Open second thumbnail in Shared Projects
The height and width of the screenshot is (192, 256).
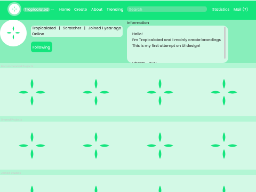tap(96, 146)
